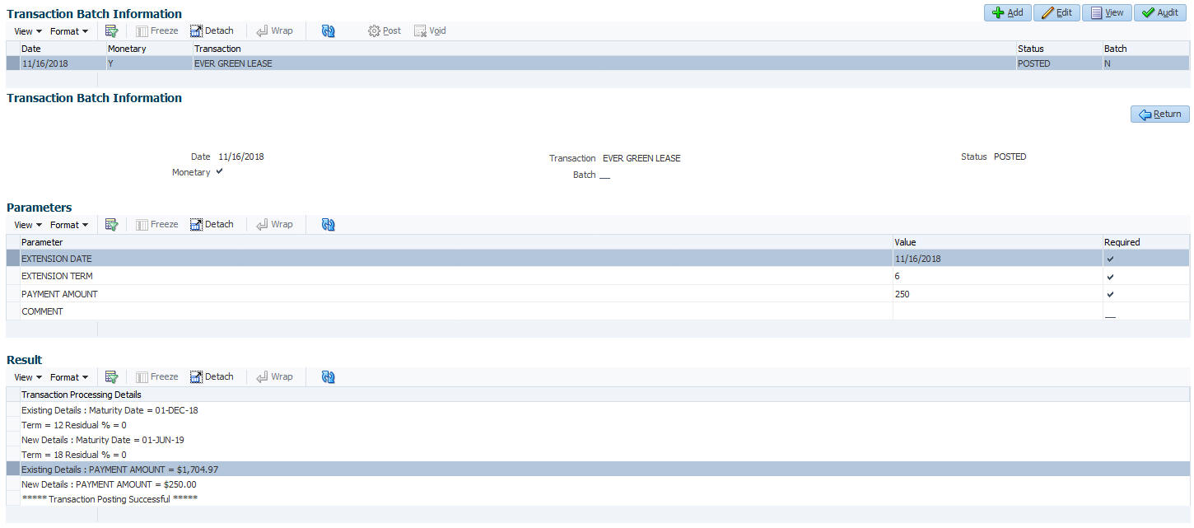The image size is (1194, 528).
Task: Toggle Required checkbox for EXTENSION DATE
Action: point(1110,259)
